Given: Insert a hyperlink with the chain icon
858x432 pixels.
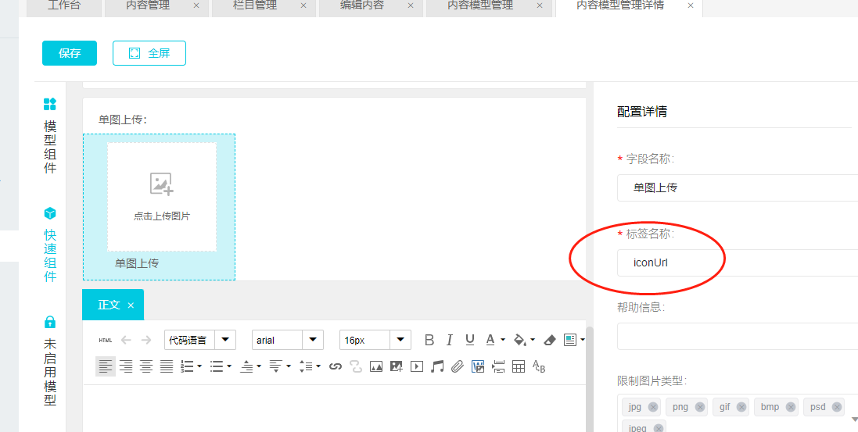Looking at the screenshot, I should [x=336, y=366].
